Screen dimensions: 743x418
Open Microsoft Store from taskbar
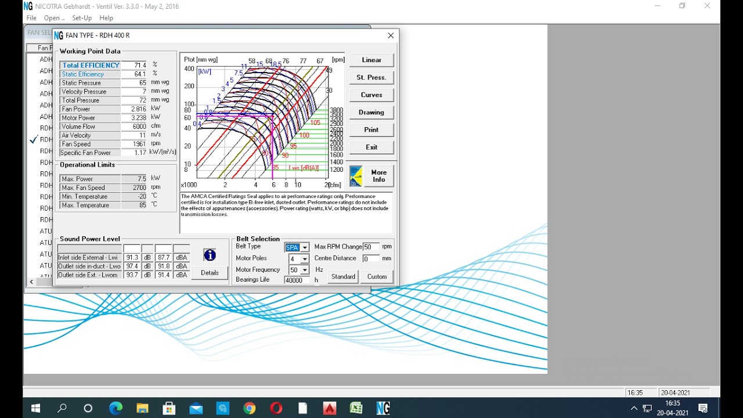169,408
